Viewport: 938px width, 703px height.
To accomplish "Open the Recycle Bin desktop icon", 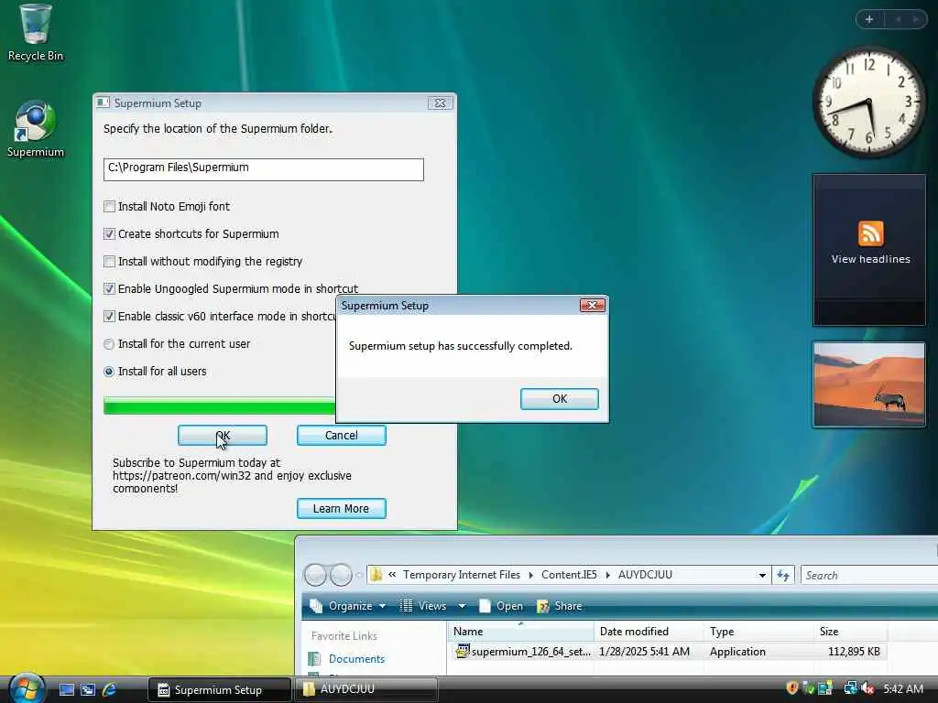I will (x=35, y=33).
